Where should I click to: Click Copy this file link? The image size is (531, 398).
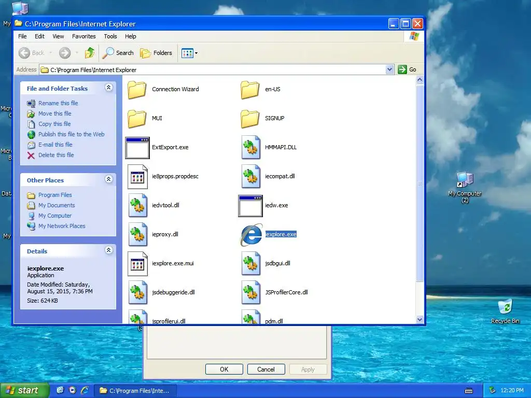point(54,124)
